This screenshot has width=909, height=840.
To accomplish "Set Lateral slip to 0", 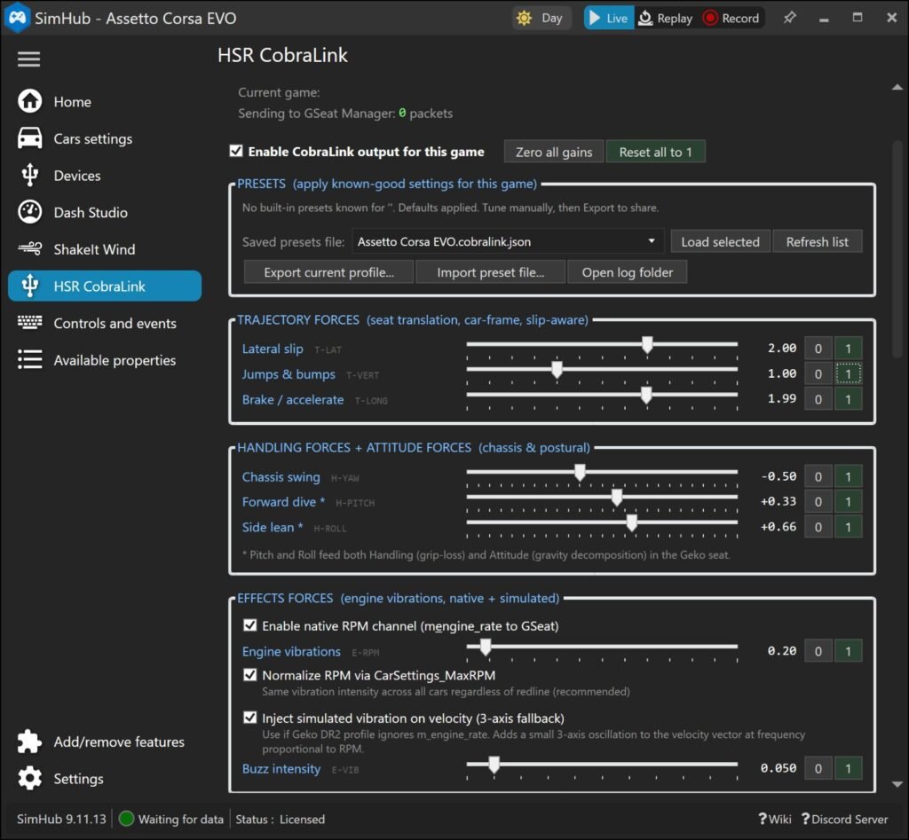I will point(818,349).
